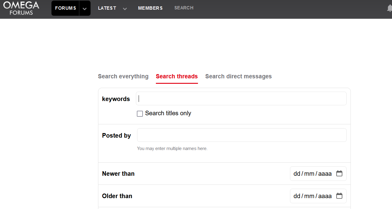The image size is (392, 209).
Task: Open the Members page
Action: click(150, 8)
